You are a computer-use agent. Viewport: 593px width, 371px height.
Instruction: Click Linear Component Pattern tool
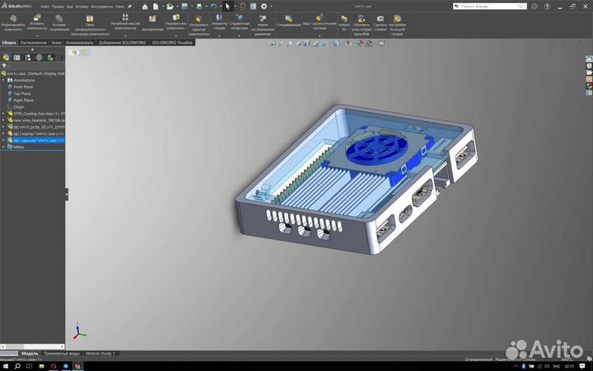coord(125,22)
